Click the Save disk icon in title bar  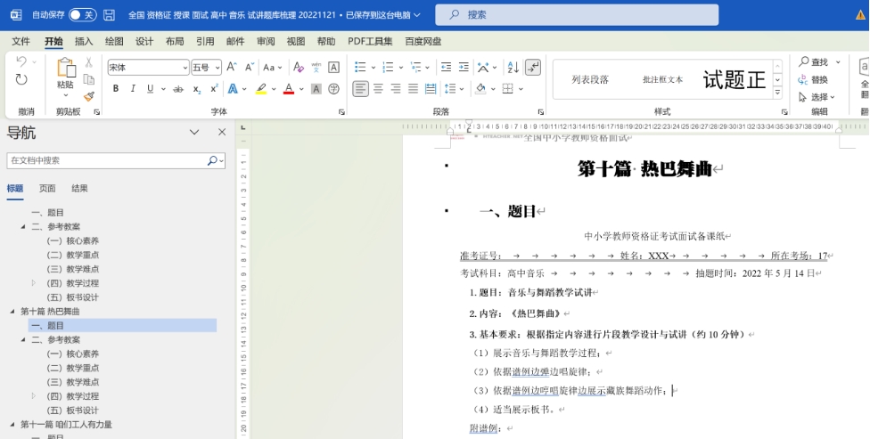109,15
